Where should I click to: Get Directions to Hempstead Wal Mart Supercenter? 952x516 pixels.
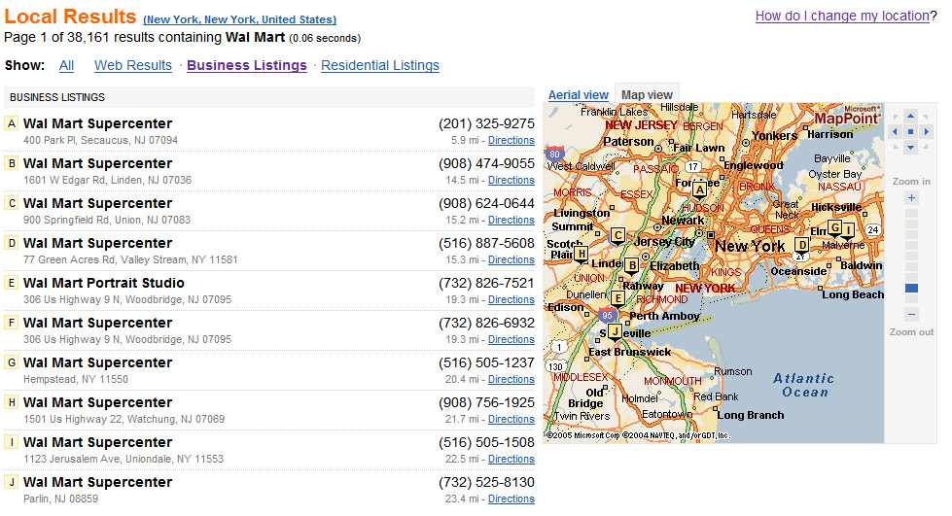[511, 379]
